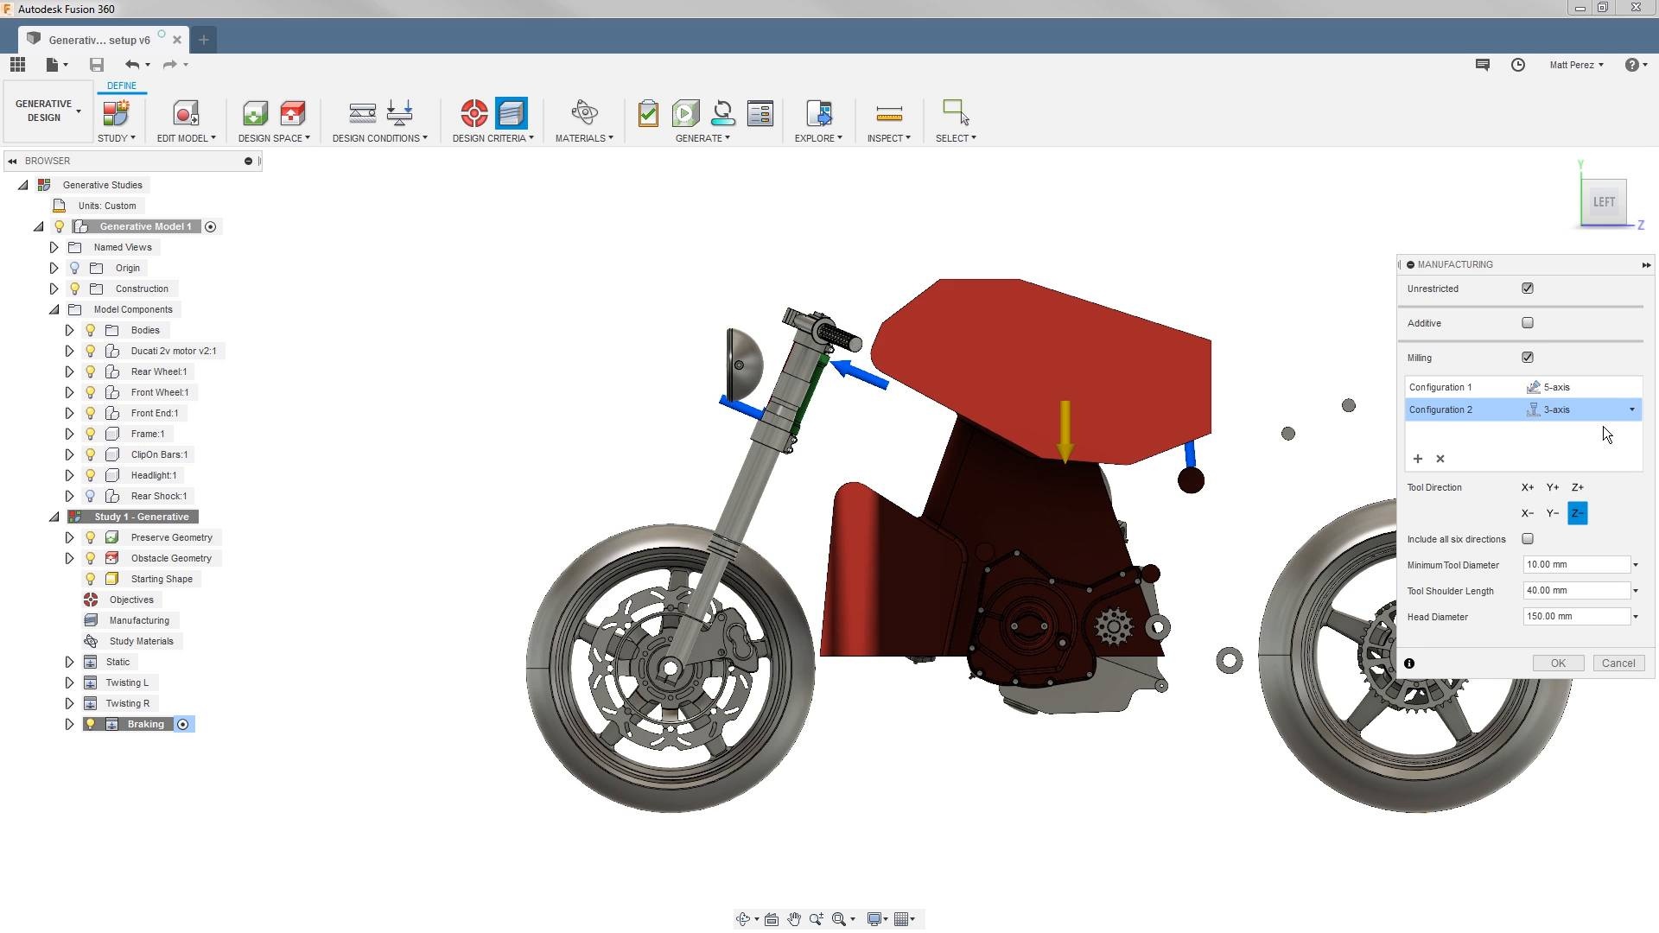Click the OK button in Manufacturing dialog
The width and height of the screenshot is (1659, 933).
pyautogui.click(x=1557, y=663)
